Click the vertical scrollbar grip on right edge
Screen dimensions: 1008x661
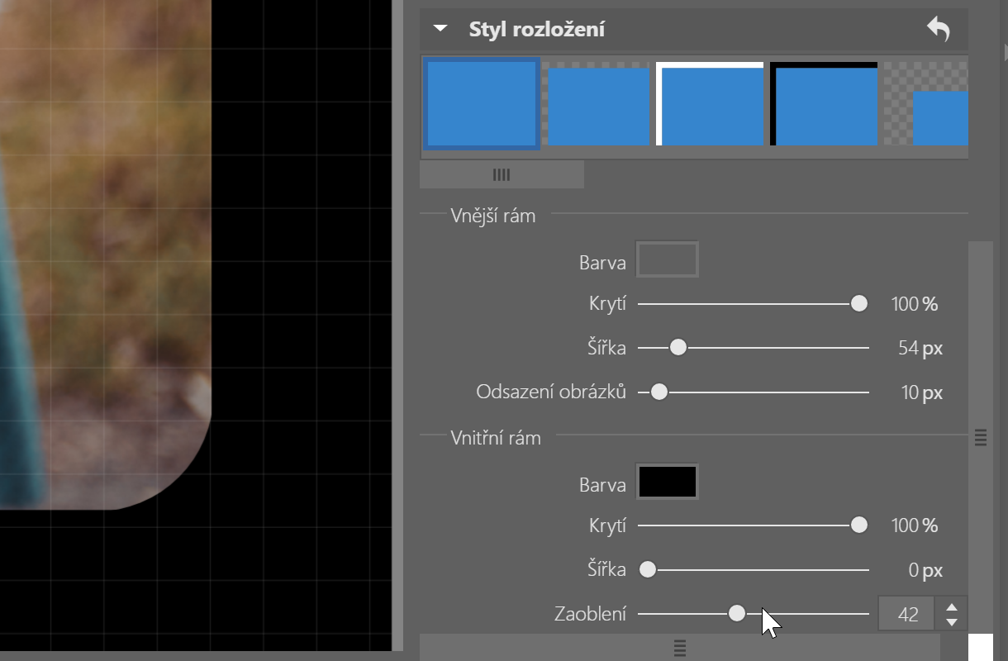click(x=981, y=439)
